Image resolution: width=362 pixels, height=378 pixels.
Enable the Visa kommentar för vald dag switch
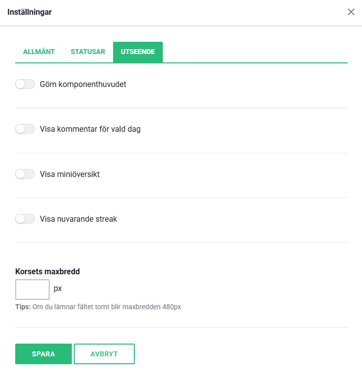click(25, 129)
